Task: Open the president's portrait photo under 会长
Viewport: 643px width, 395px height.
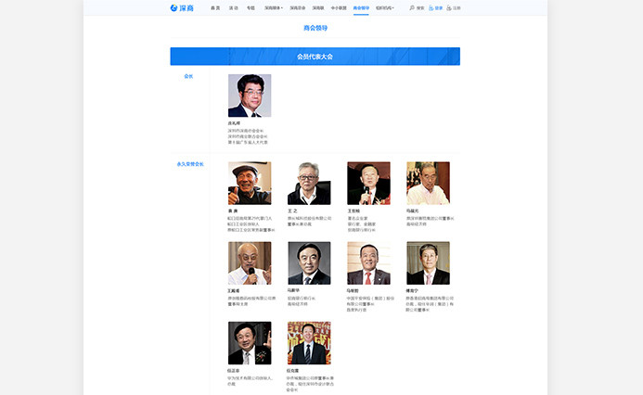Action: 250,96
